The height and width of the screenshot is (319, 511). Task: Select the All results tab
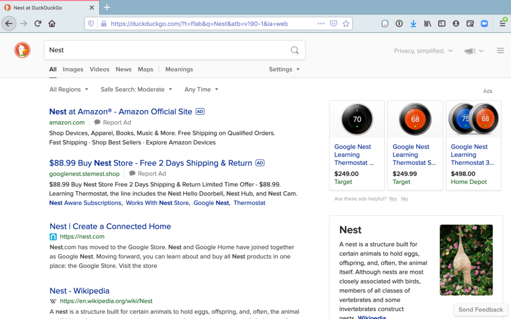(x=53, y=69)
